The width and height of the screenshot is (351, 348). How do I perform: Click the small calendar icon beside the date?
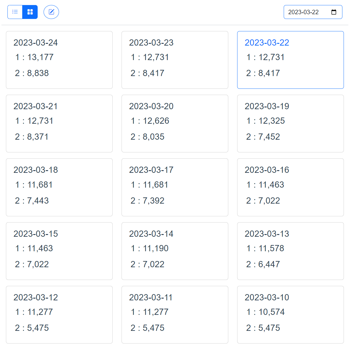[x=334, y=12]
